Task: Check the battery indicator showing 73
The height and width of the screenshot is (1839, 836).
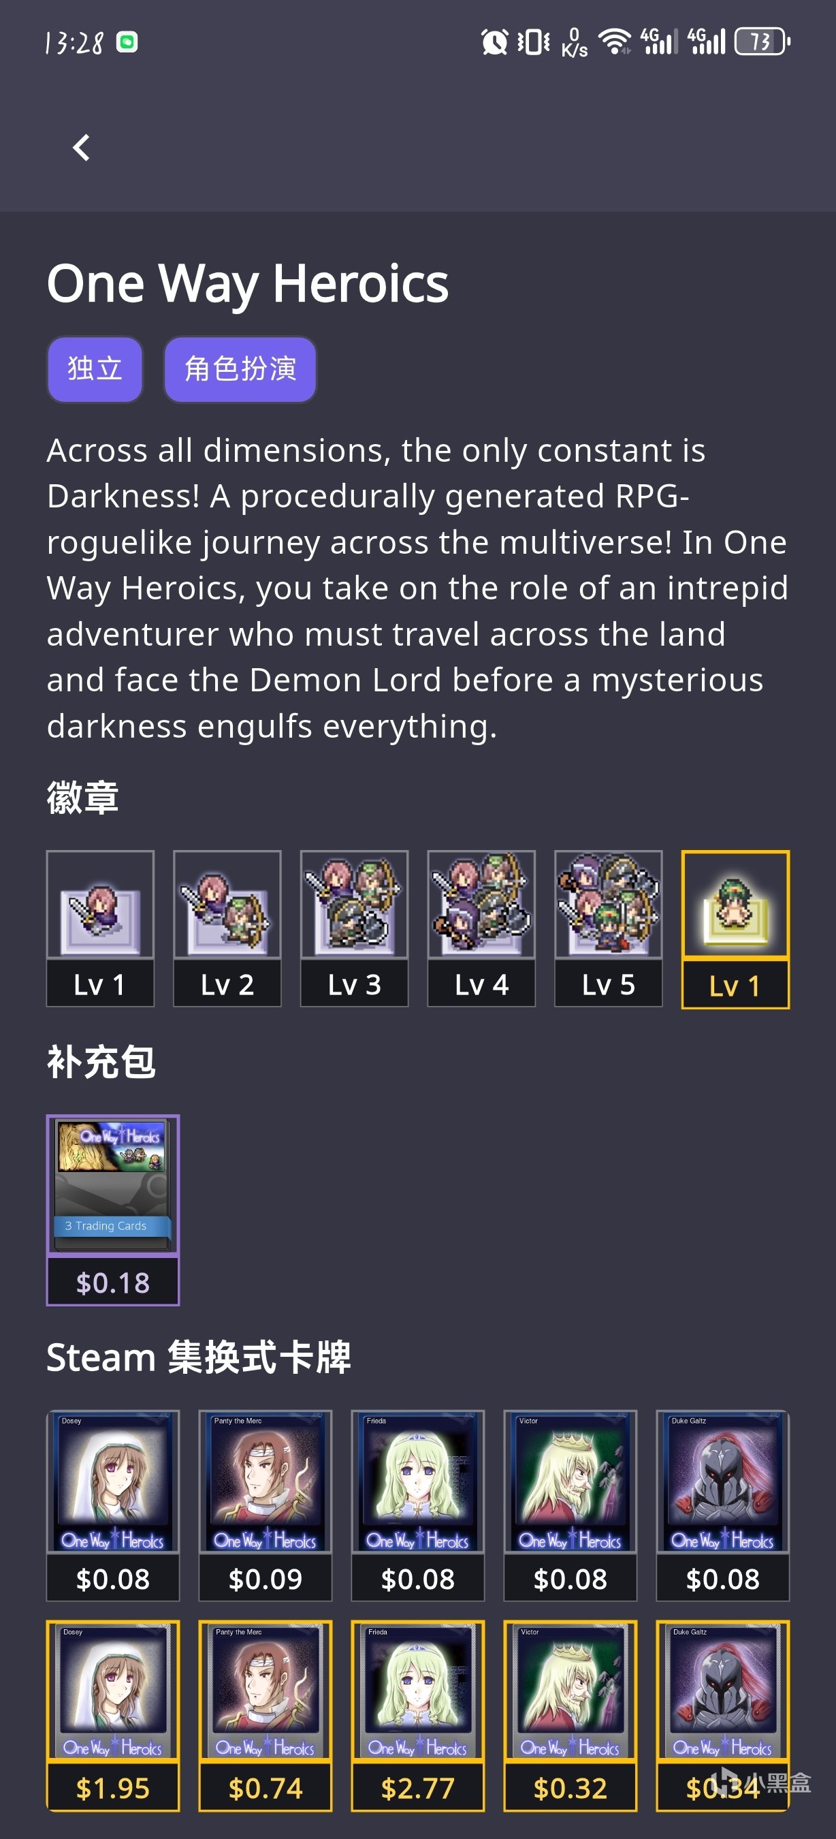Action: tap(762, 42)
